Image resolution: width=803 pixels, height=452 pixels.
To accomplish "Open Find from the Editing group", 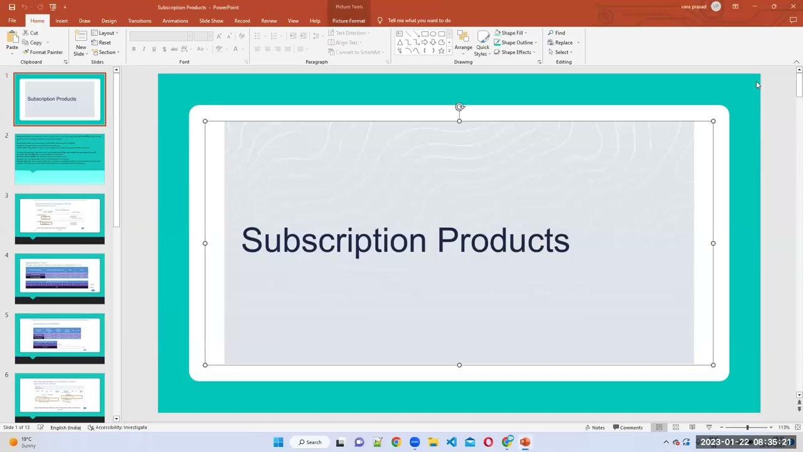I will 556,33.
